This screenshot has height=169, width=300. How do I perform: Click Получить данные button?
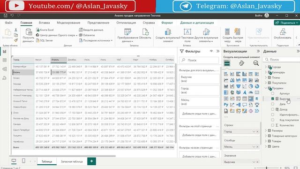28,36
